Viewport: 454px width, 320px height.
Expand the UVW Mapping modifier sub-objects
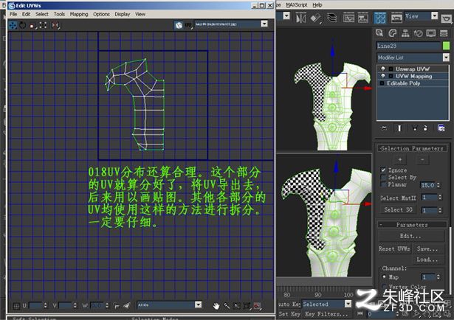pos(391,76)
